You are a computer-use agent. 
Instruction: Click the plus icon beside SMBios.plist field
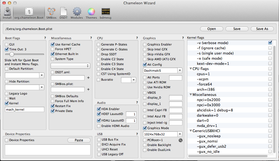(x=88, y=89)
